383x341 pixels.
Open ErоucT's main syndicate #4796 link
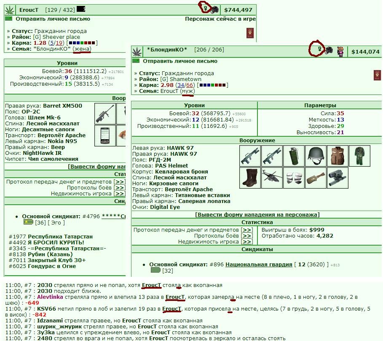114,216
